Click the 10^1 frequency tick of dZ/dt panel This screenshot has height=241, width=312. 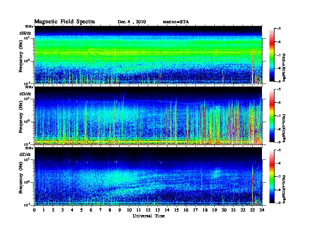(x=27, y=159)
